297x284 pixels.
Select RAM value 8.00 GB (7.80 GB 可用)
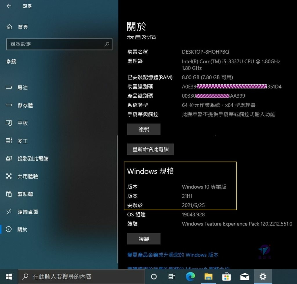(x=207, y=77)
